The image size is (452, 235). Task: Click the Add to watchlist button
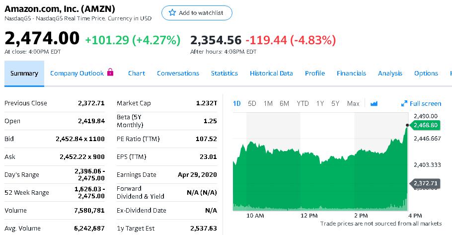197,13
